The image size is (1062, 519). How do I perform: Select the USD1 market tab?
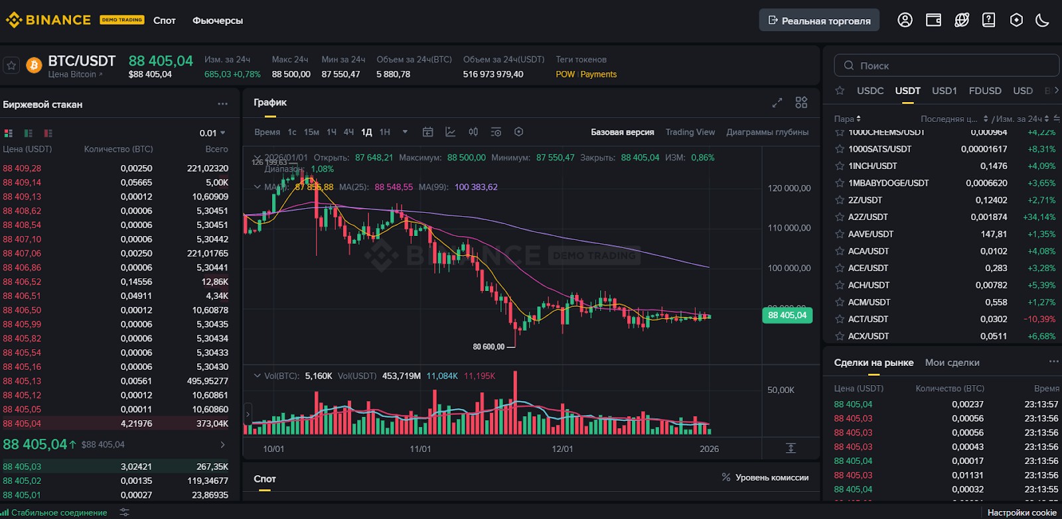click(x=945, y=91)
